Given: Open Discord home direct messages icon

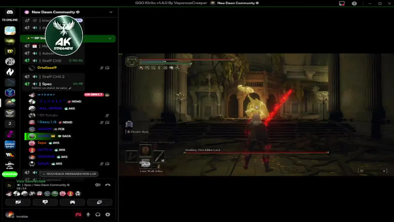Looking at the screenshot, I should click(10, 12).
